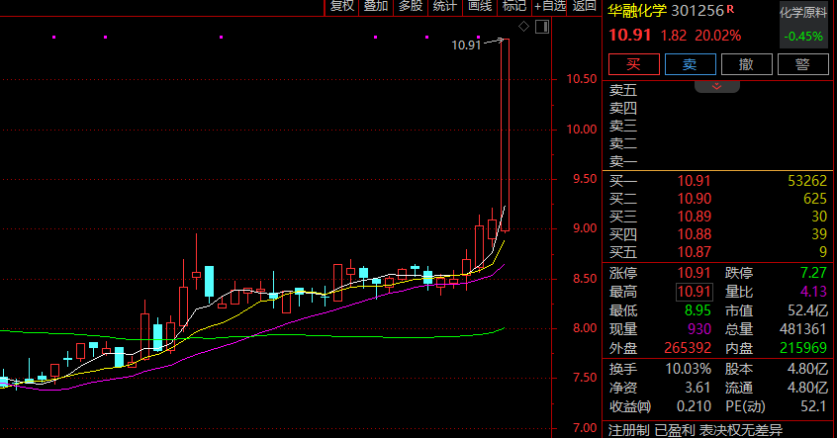Click the boxed 最高 price 10.91
Viewport: 837px width, 438px height.
(694, 292)
